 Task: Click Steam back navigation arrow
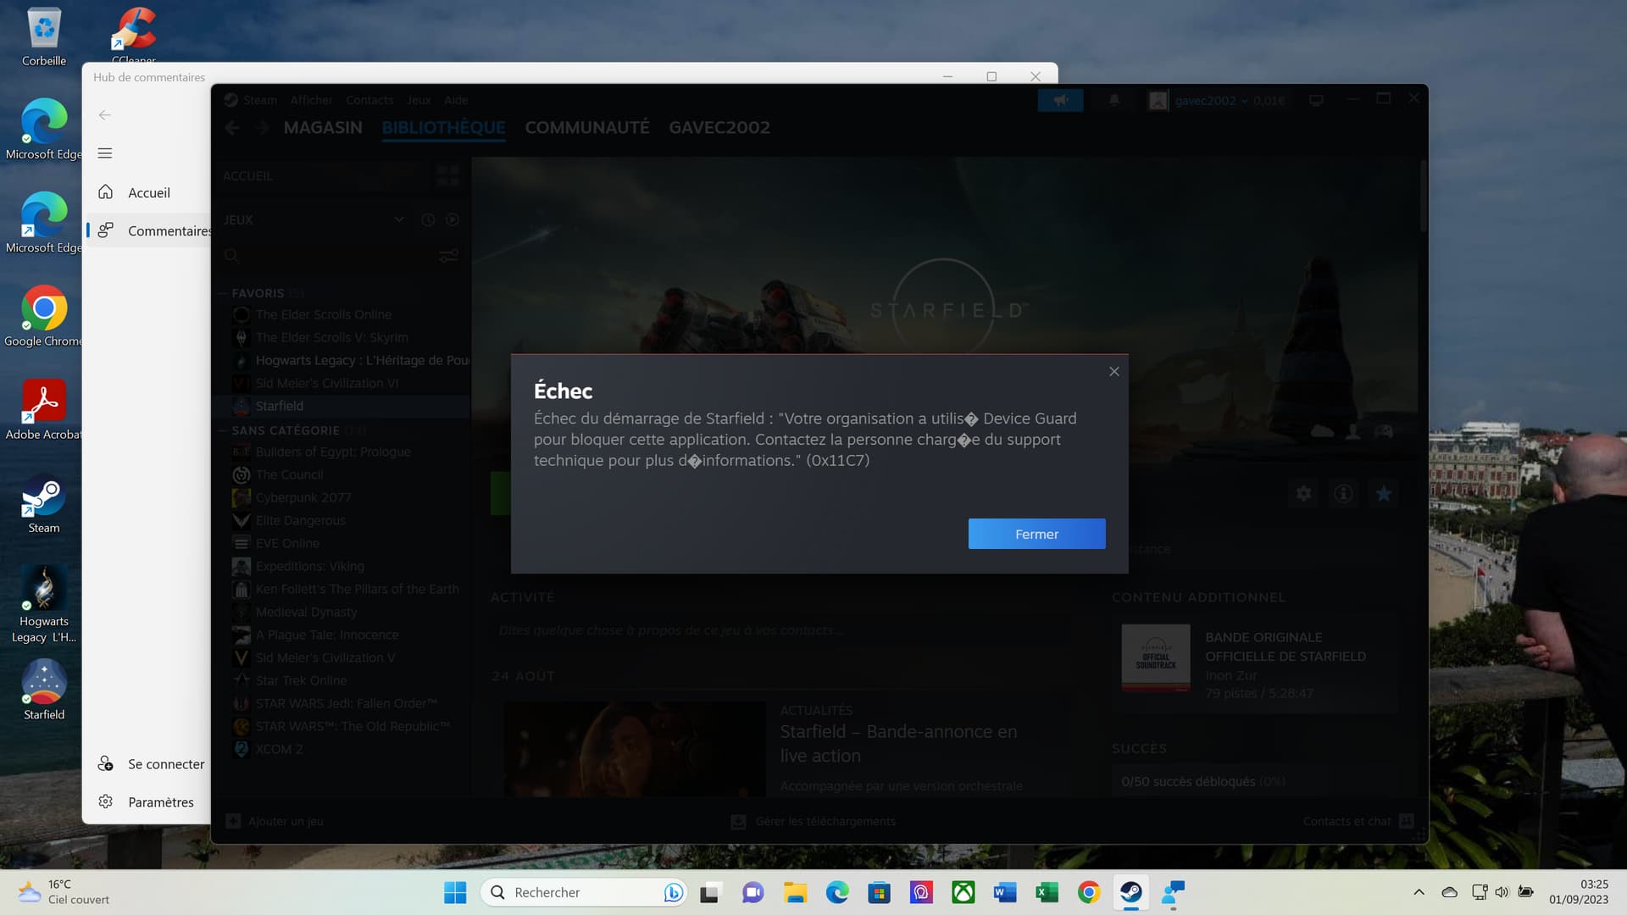pyautogui.click(x=232, y=127)
